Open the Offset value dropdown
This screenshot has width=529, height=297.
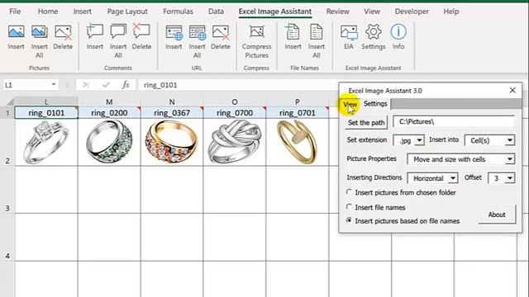click(x=510, y=178)
